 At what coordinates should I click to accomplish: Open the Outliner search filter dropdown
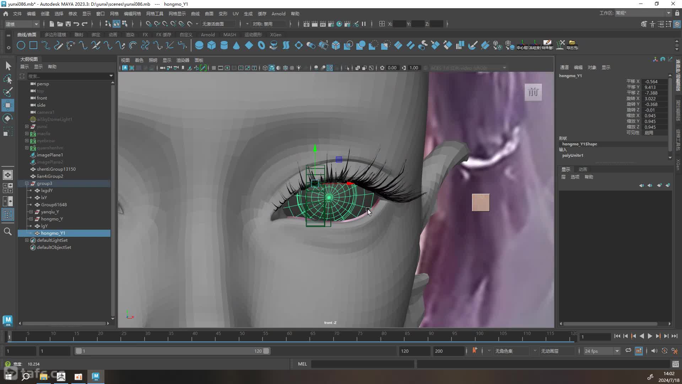pos(111,76)
